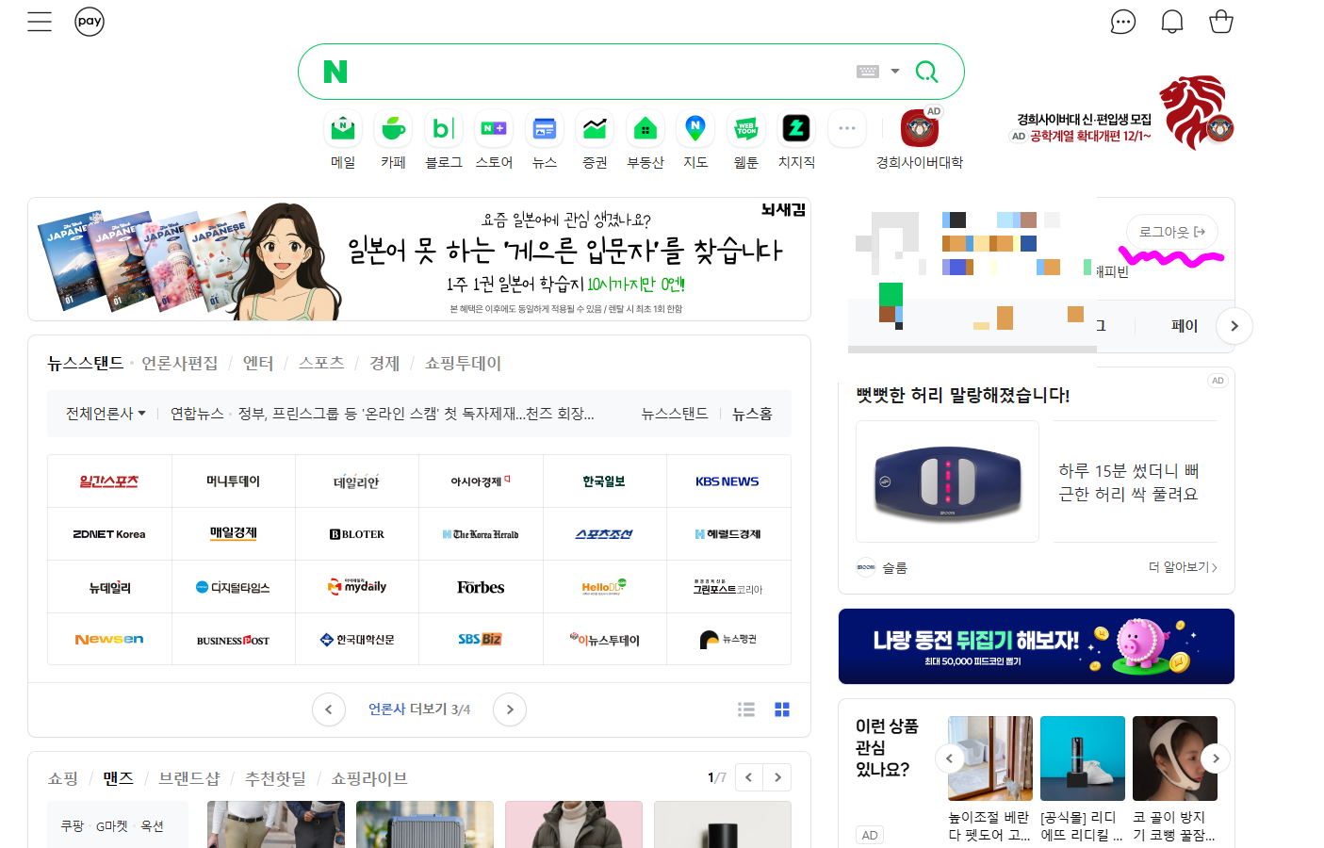Show more services with ellipsis icon
This screenshot has height=848, width=1324.
click(x=847, y=128)
